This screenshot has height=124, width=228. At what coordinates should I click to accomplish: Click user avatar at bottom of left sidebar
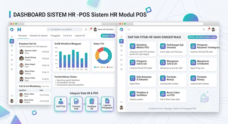coord(12,101)
